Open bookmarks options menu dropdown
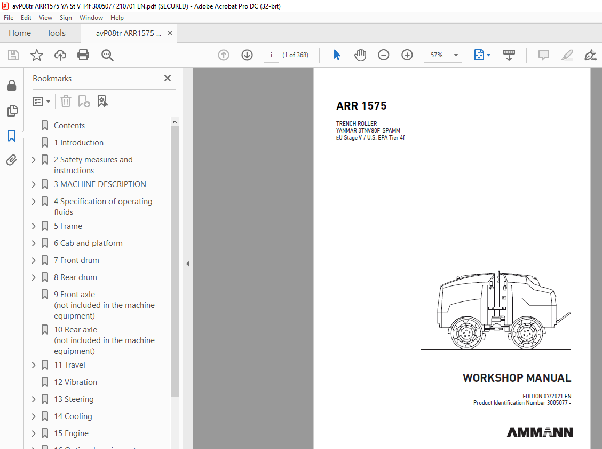The width and height of the screenshot is (602, 449). coord(42,101)
